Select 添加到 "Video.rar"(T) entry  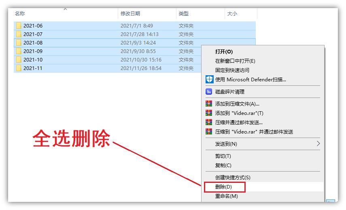point(239,113)
